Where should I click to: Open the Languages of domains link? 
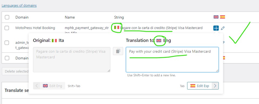pos(19,6)
